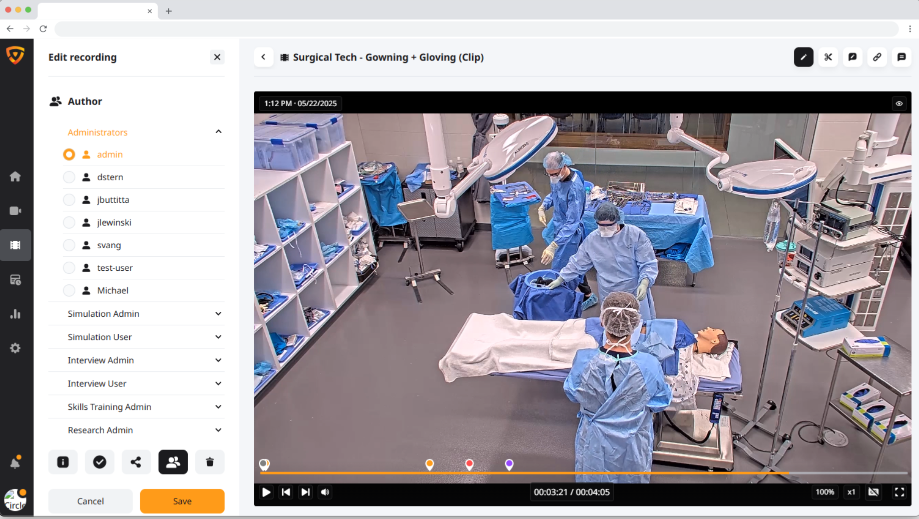919x519 pixels.
Task: Open Settings from the left sidebar
Action: click(x=15, y=348)
